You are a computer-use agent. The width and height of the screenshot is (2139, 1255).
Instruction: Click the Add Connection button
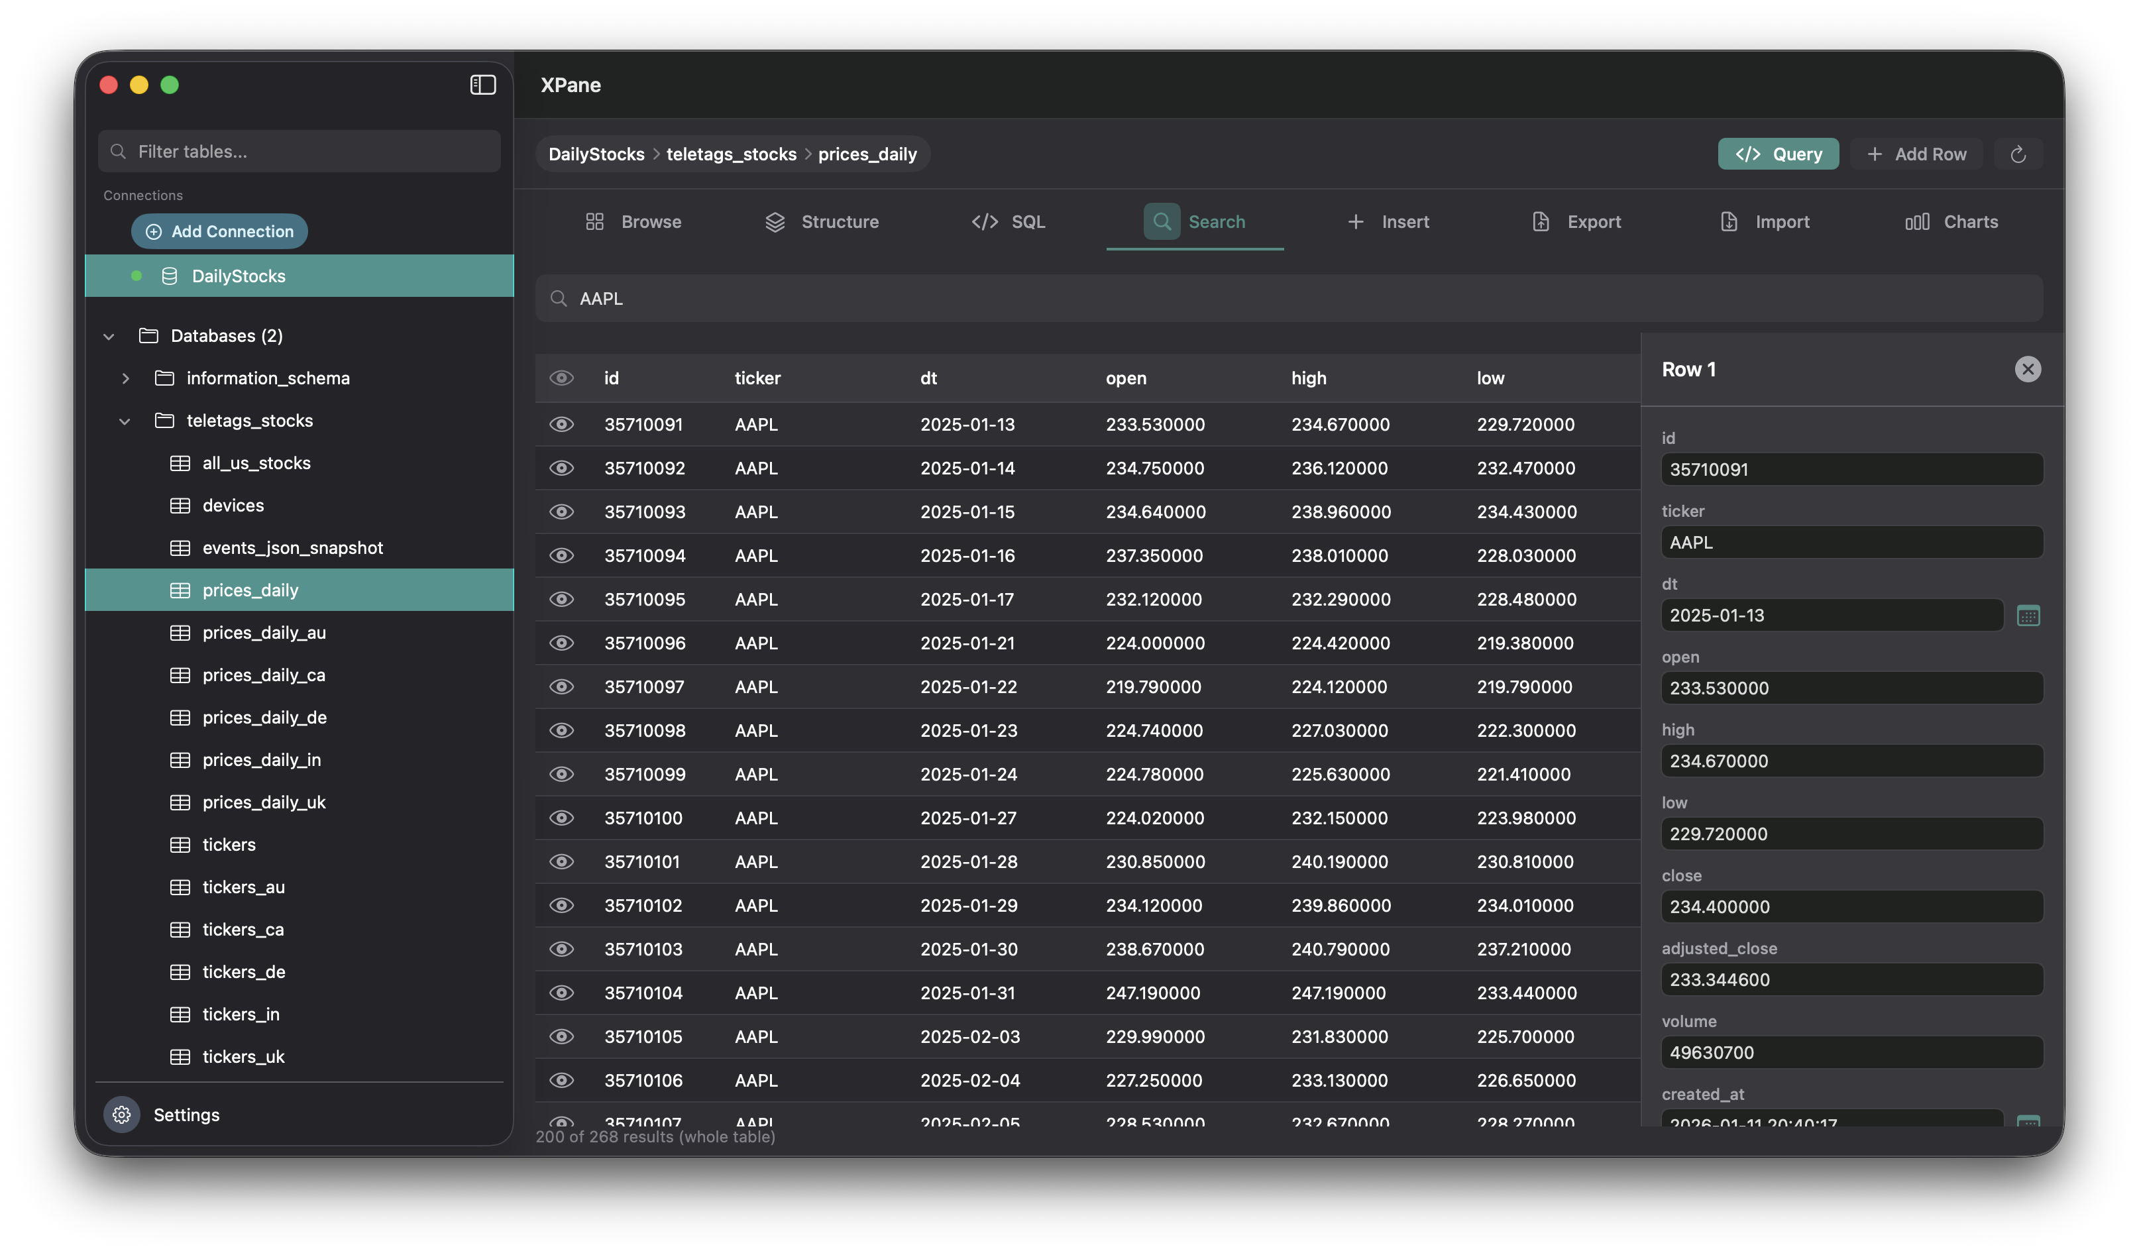click(x=219, y=231)
